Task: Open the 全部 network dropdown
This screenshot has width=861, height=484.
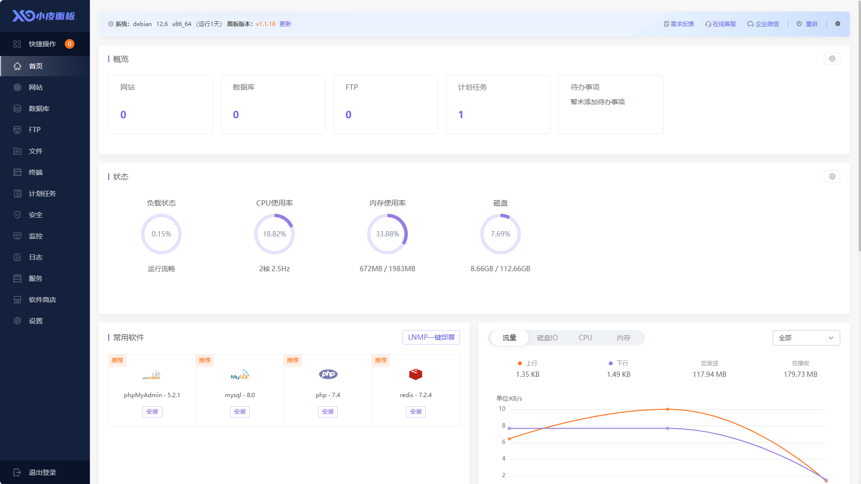Action: coord(806,338)
